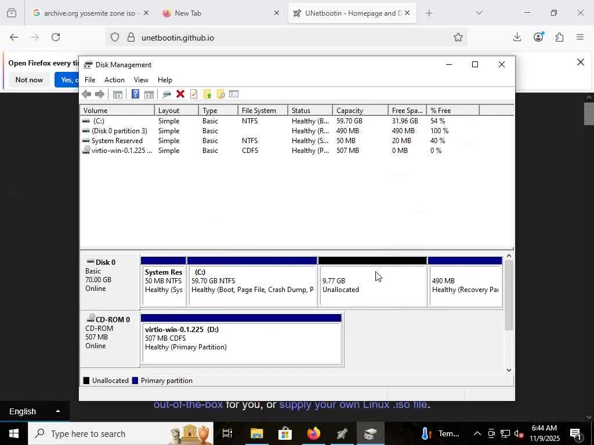
Task: Click the graphical pane scroll up arrow
Action: 509,256
